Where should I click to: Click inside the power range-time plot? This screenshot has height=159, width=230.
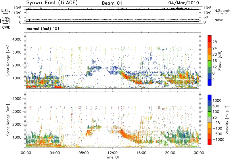pyautogui.click(x=112, y=61)
